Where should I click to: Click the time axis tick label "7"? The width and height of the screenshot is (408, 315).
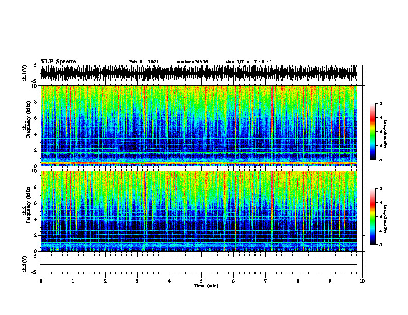click(266, 281)
